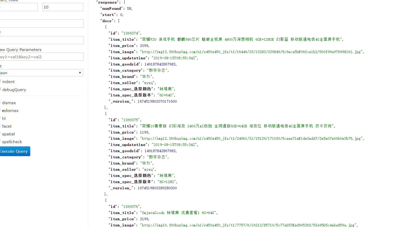
Task: Click the item_price value 1199
Action: 144,132
